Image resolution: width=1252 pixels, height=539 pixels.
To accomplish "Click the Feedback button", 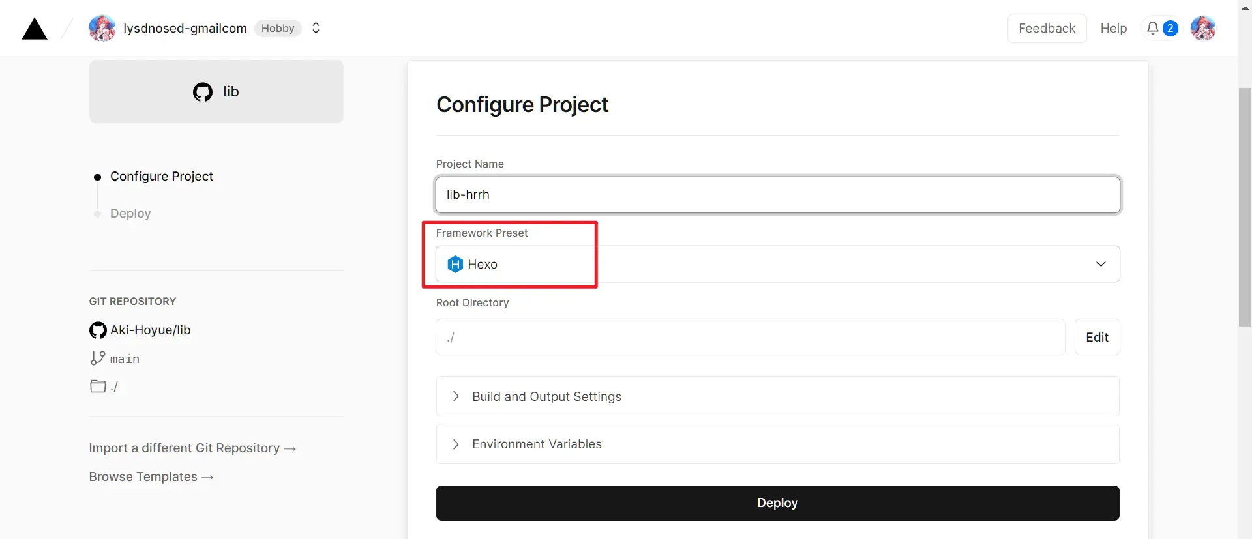I will pos(1047,28).
